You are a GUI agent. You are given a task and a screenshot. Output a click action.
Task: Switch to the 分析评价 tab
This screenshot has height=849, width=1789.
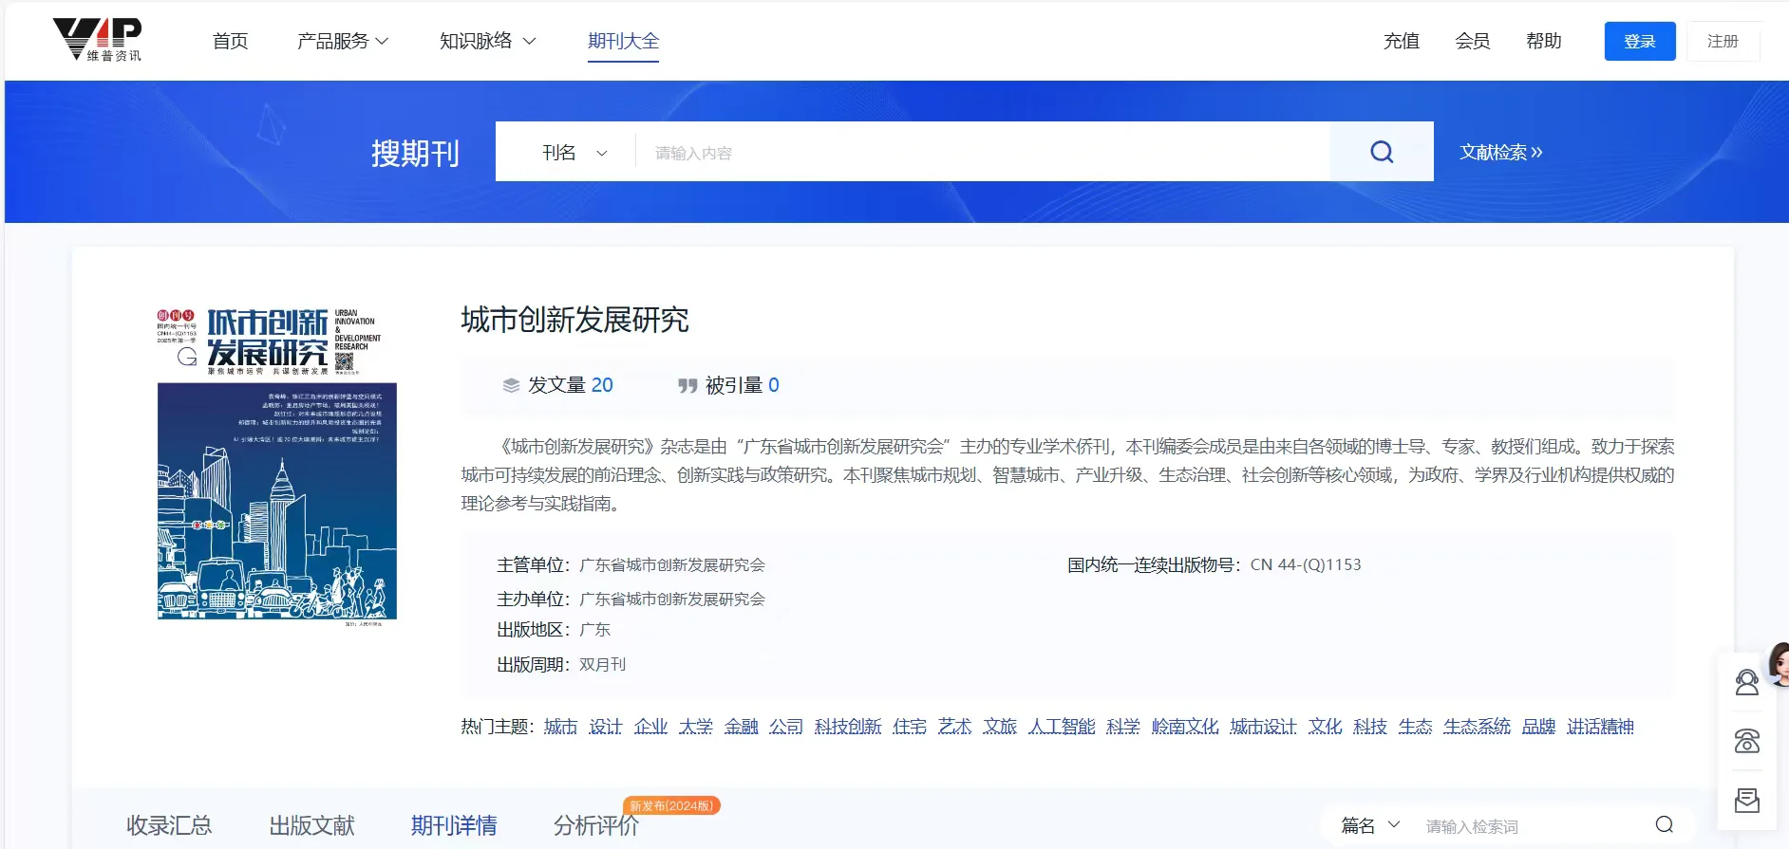click(596, 825)
